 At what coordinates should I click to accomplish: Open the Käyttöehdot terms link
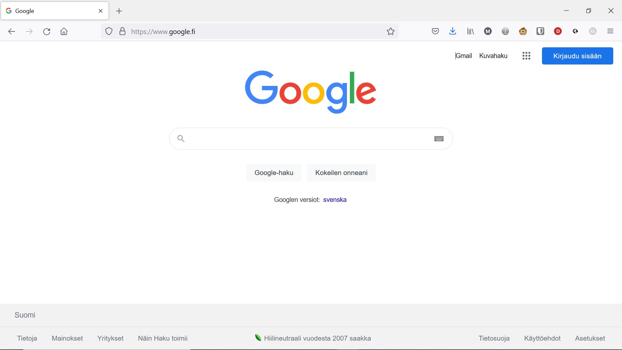point(542,338)
